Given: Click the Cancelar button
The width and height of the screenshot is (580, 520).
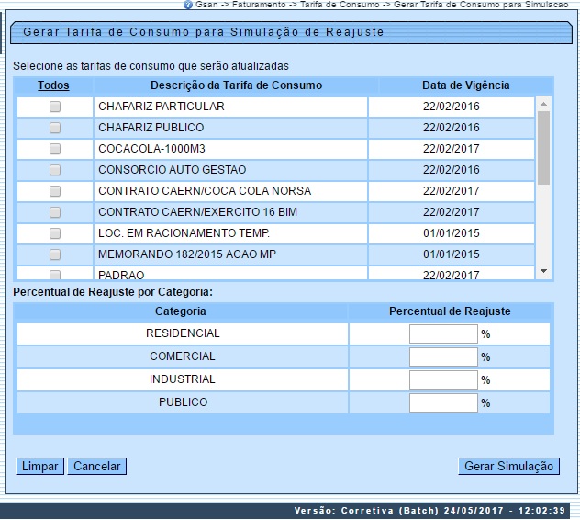Looking at the screenshot, I should click(x=96, y=467).
